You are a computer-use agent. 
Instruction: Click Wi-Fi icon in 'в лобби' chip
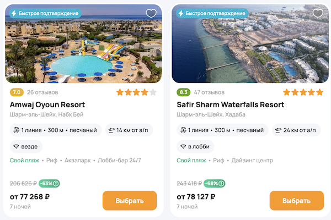(183, 147)
